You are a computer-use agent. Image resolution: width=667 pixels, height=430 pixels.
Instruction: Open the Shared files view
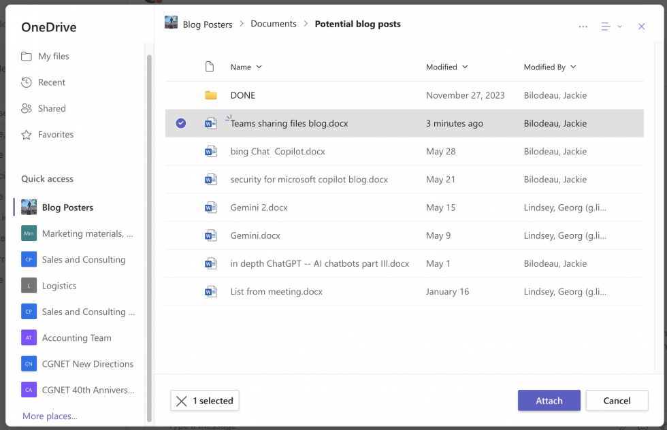pyautogui.click(x=51, y=108)
